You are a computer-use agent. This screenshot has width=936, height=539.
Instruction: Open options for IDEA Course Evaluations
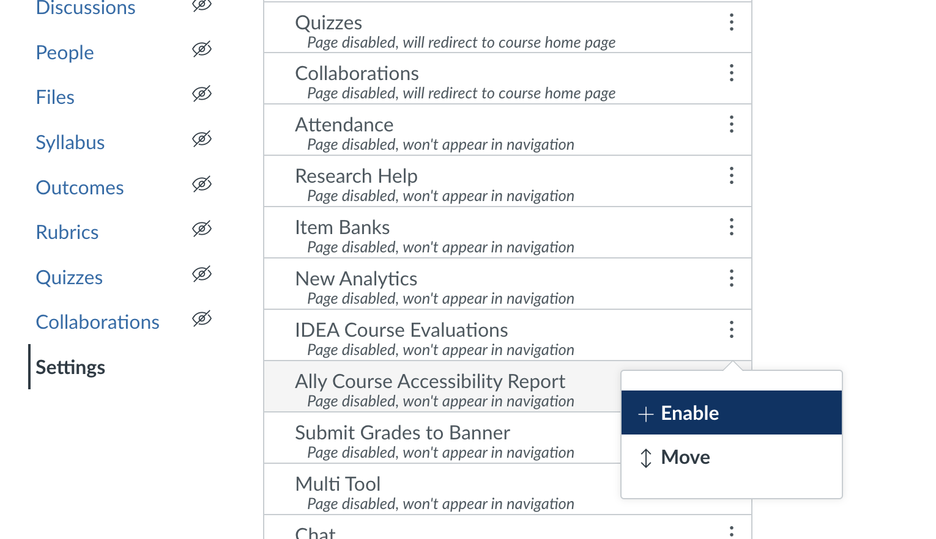(x=732, y=329)
